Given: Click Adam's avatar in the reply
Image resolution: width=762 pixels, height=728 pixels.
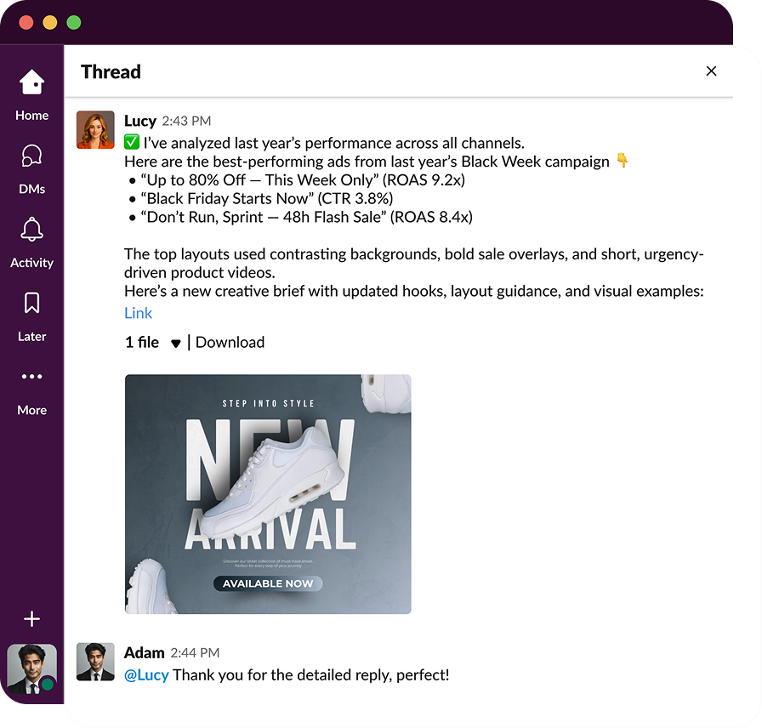Looking at the screenshot, I should [95, 662].
